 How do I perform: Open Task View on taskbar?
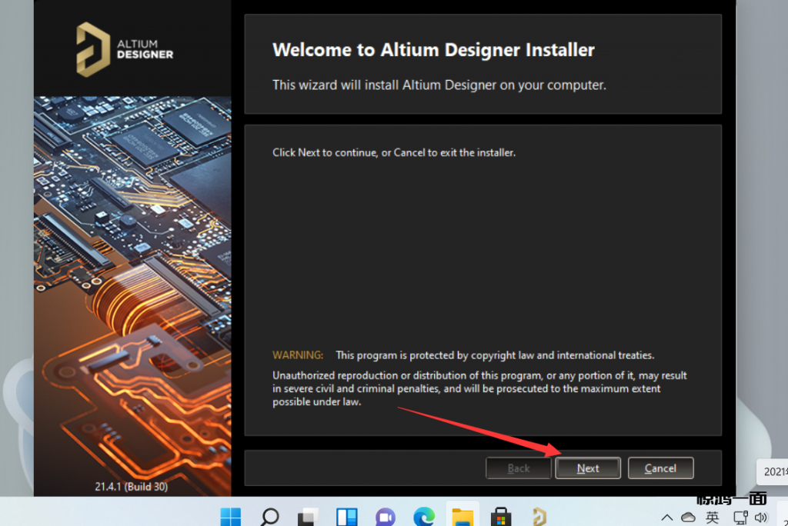coord(309,516)
